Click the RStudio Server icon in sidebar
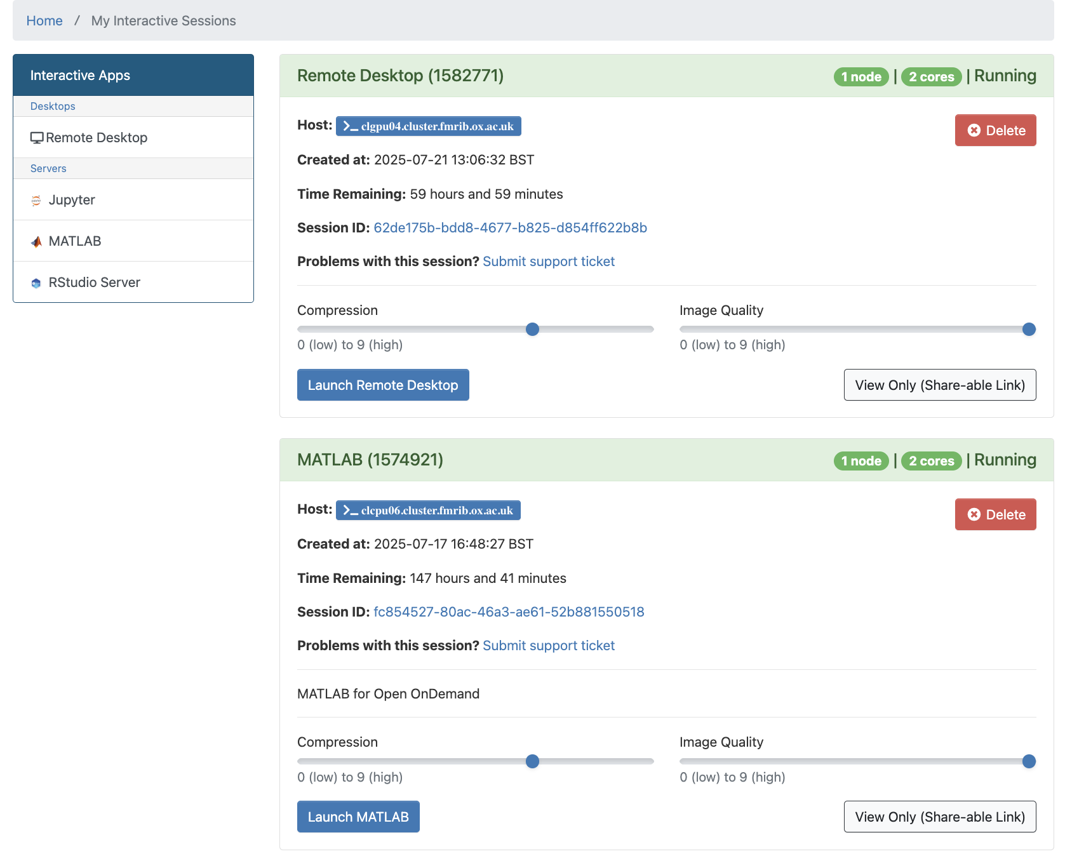Viewport: 1065px width, 868px height. pyautogui.click(x=36, y=283)
